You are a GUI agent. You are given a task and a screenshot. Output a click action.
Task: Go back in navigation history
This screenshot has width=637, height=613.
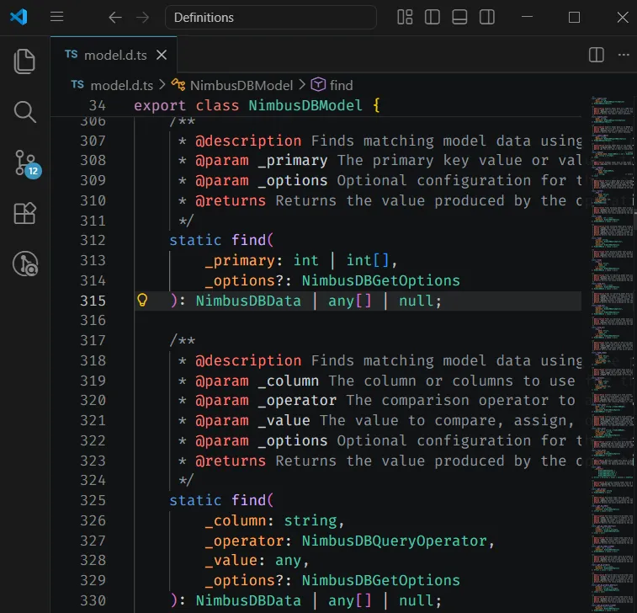click(x=115, y=18)
